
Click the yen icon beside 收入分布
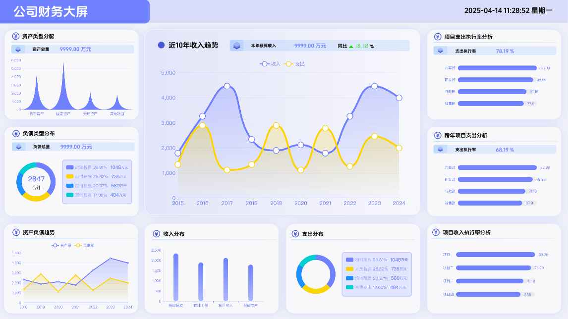(157, 234)
